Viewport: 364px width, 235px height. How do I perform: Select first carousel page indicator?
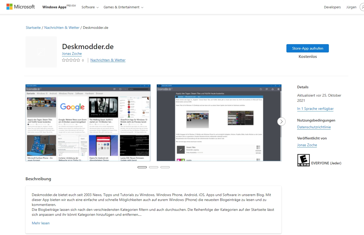(x=142, y=167)
